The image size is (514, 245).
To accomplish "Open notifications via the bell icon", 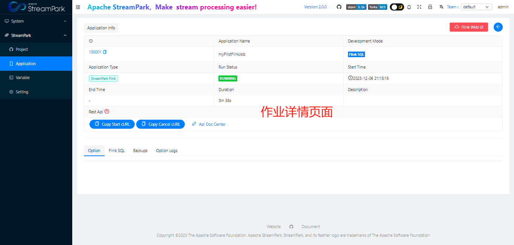I will 409,7.
